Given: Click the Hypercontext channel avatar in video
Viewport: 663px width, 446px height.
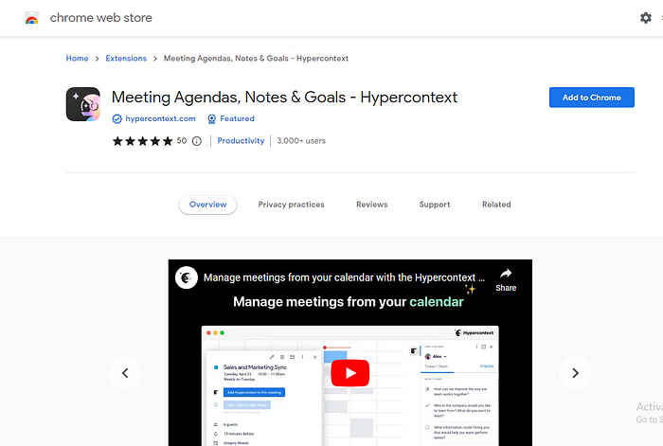Looking at the screenshot, I should coord(187,277).
